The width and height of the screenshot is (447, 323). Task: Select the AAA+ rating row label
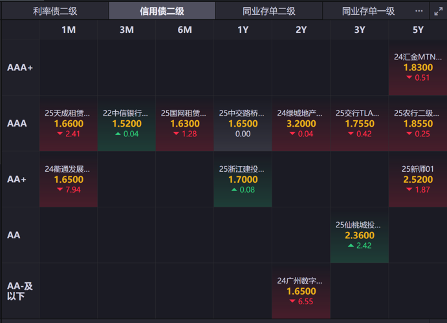pos(20,67)
